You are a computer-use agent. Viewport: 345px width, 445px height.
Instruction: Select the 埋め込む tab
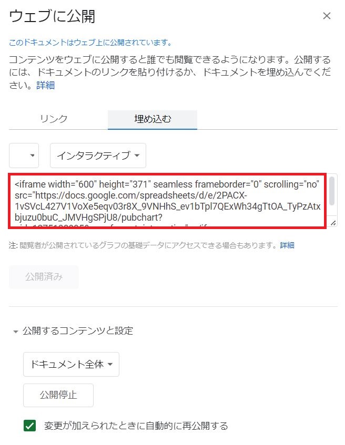click(153, 119)
